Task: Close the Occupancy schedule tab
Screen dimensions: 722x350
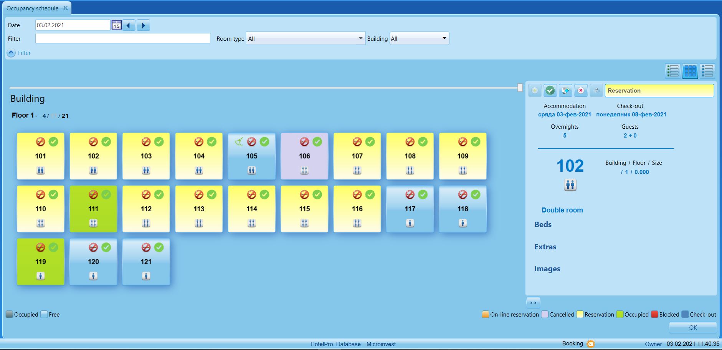Action: [66, 8]
